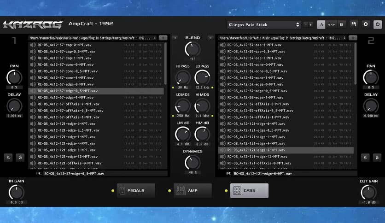The height and width of the screenshot is (223, 385).
Task: Go to next preset with plus button
Action: pos(312,24)
